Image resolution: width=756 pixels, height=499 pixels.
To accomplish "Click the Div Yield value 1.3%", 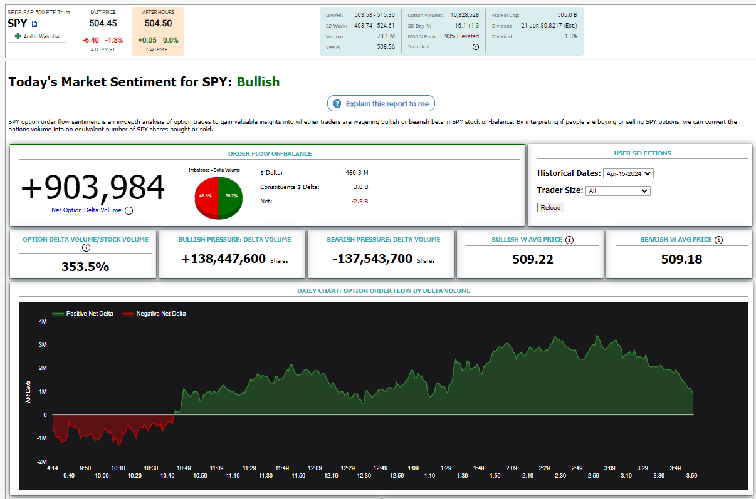I will (571, 36).
